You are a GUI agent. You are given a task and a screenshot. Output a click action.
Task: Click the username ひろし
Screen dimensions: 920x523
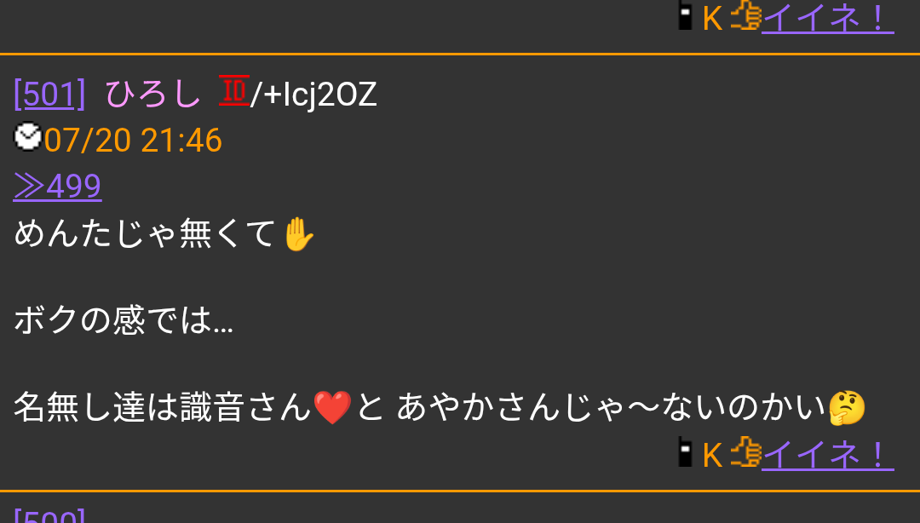pyautogui.click(x=153, y=94)
